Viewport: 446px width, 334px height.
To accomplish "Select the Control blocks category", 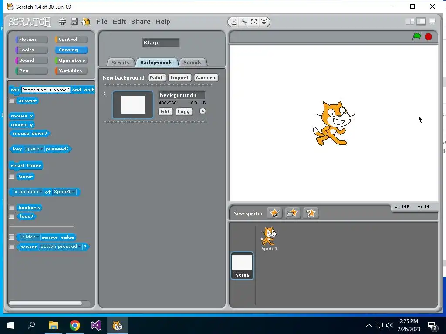I will pyautogui.click(x=71, y=40).
